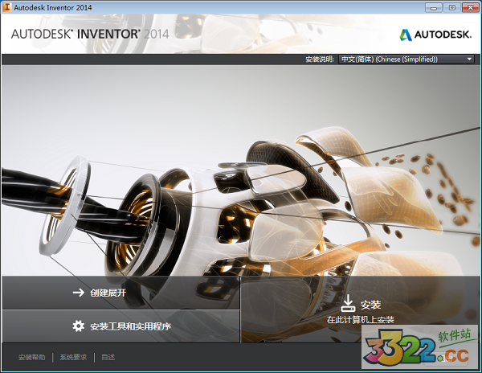Viewport: 482px width, 373px height.
Task: Start 安装 在此计算机上安装
Action: (360, 309)
